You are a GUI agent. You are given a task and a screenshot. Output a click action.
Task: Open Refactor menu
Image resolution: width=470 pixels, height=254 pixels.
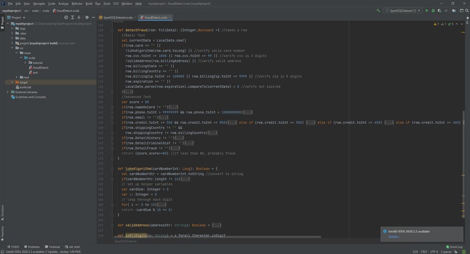coord(77,3)
